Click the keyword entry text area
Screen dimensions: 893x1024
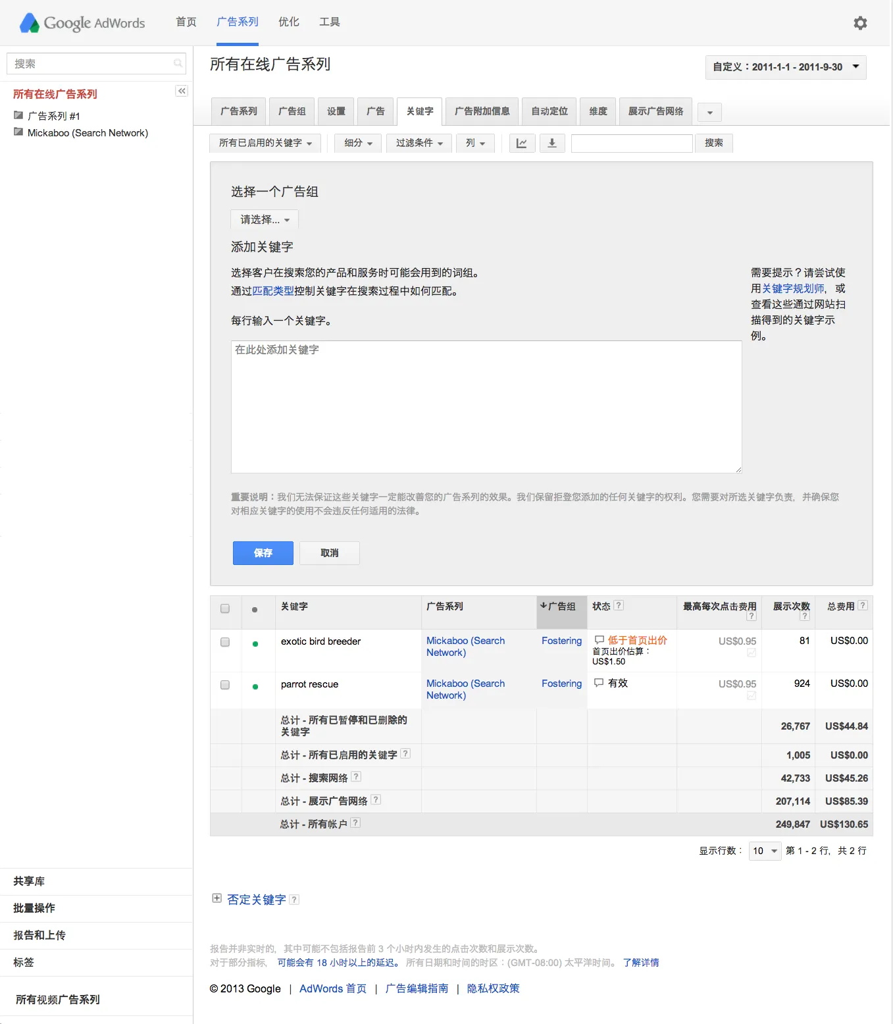coord(486,406)
